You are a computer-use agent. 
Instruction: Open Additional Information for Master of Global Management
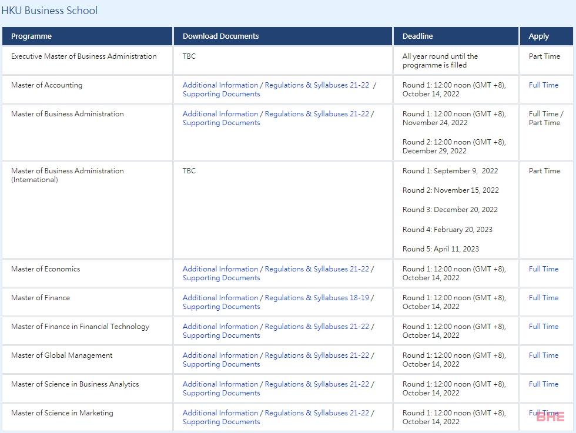click(220, 355)
